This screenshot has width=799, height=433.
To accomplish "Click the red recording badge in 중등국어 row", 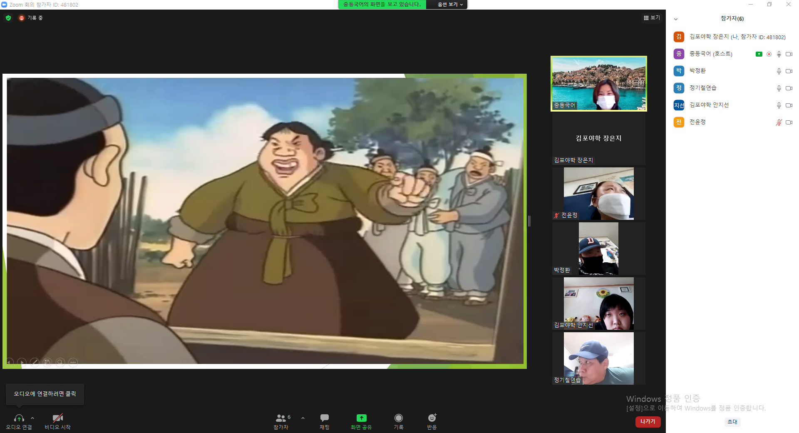I will point(769,54).
